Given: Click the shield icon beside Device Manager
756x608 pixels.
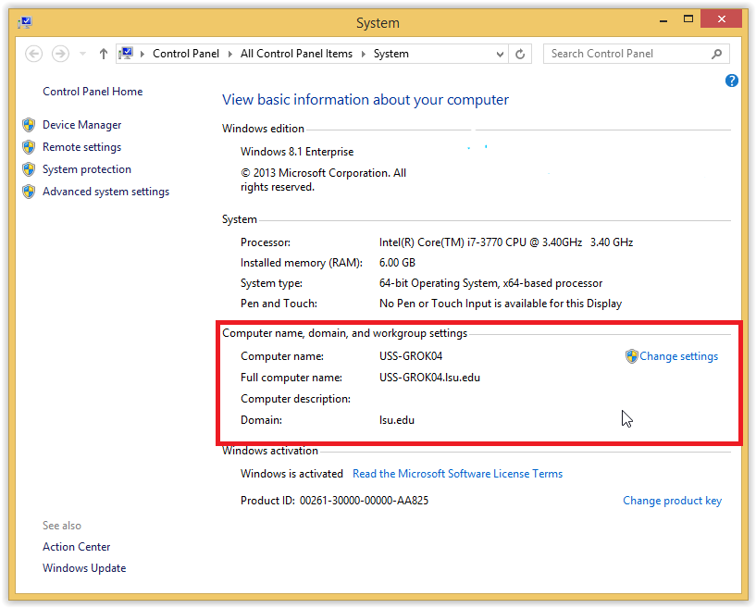Looking at the screenshot, I should pyautogui.click(x=29, y=125).
